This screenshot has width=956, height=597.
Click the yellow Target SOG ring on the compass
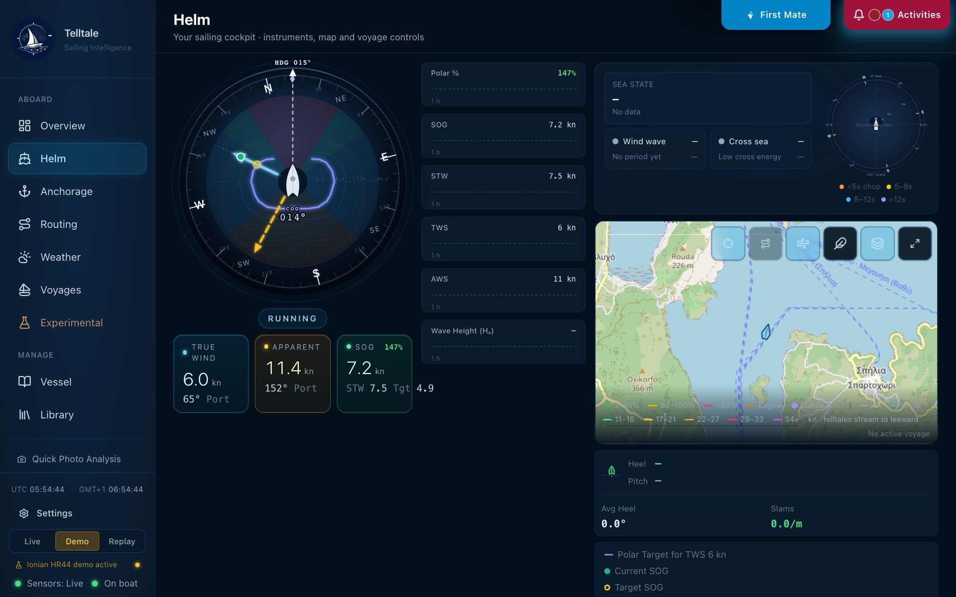coord(257,165)
